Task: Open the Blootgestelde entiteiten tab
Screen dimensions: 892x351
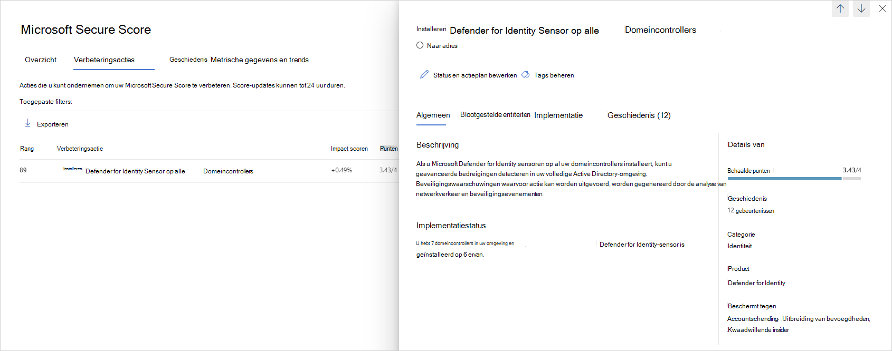Action: point(495,114)
